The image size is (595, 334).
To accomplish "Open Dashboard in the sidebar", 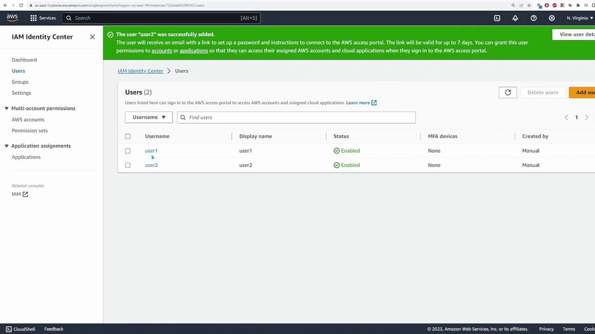I will click(24, 60).
